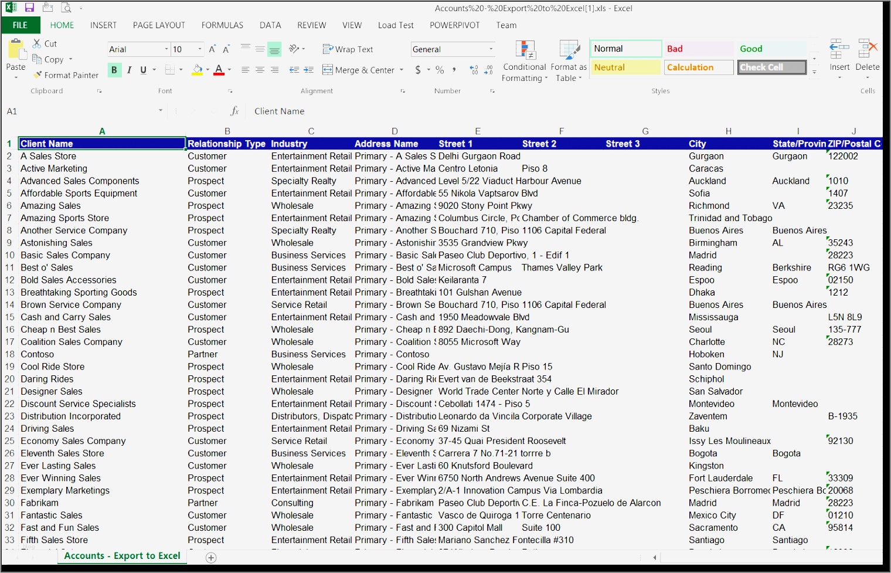This screenshot has width=891, height=573.
Task: Click the Wrap Text icon
Action: [348, 49]
